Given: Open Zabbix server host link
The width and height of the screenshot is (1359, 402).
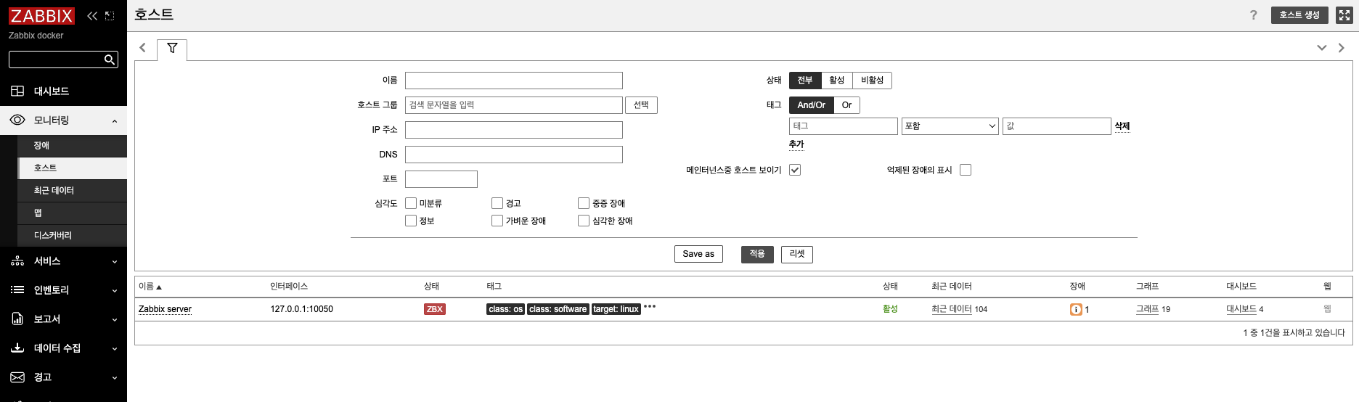Looking at the screenshot, I should [165, 309].
